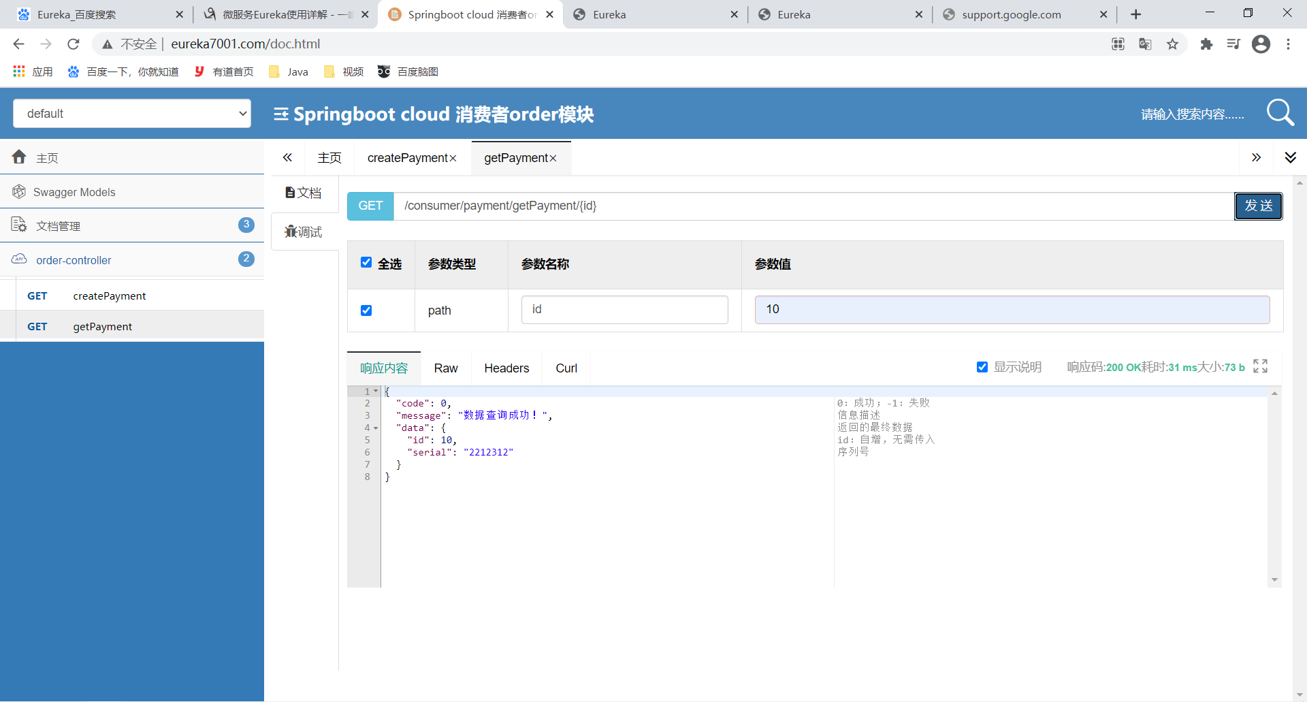Open the Chrome three-dot menu
Viewport: 1307px width, 702px height.
click(1288, 44)
